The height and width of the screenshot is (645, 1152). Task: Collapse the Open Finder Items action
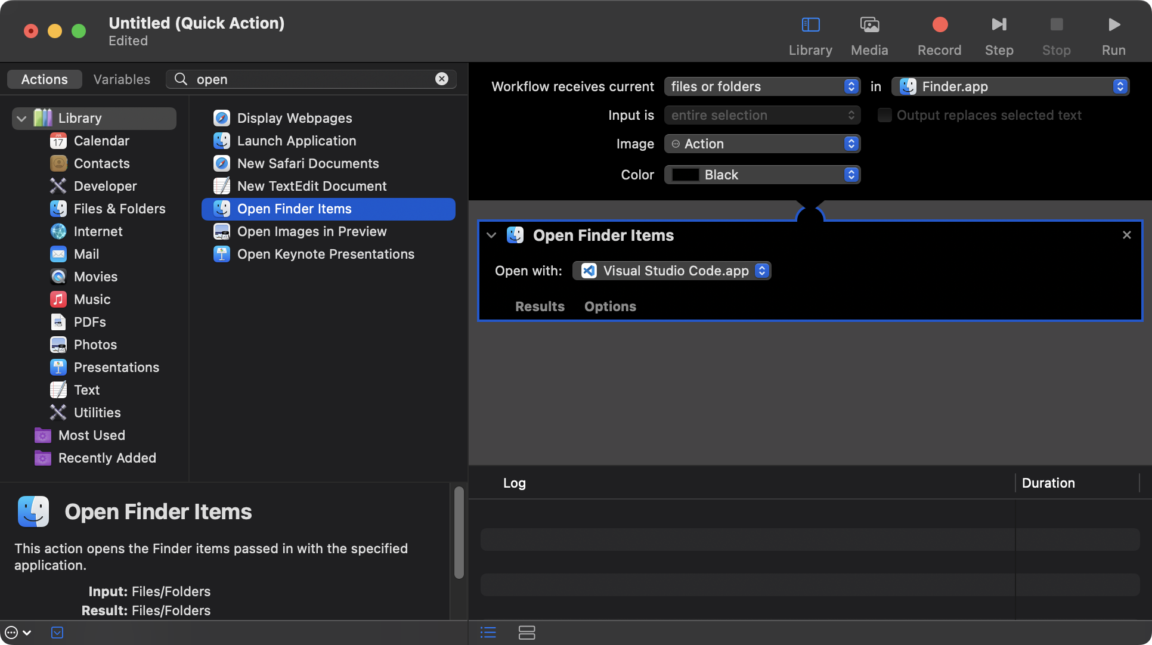[x=491, y=235]
